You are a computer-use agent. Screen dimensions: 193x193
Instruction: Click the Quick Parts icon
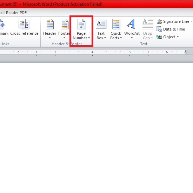(116, 24)
